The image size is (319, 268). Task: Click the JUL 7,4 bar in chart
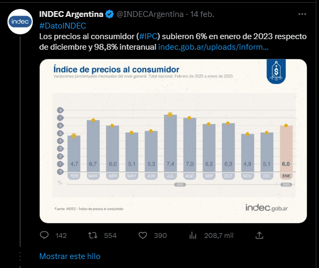170,148
